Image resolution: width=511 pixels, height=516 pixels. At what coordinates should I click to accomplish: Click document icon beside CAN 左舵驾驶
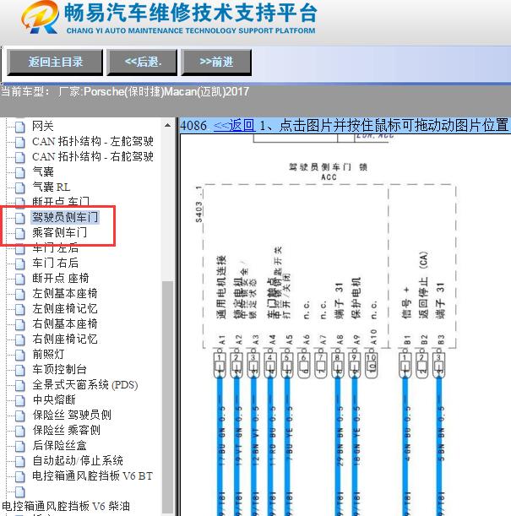pos(20,142)
